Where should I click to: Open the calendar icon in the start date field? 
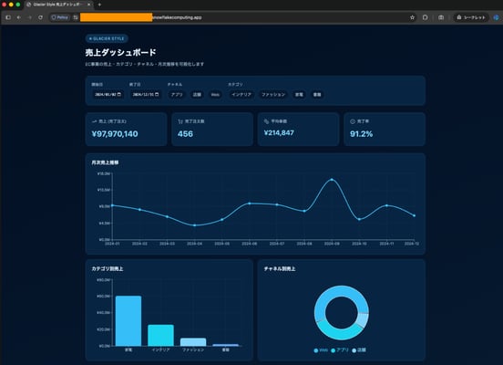pos(119,94)
